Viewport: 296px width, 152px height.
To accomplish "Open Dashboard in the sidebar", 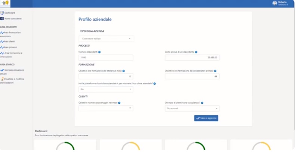I will point(10,13).
